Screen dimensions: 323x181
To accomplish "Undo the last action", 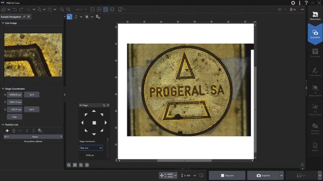I will 14,9.
